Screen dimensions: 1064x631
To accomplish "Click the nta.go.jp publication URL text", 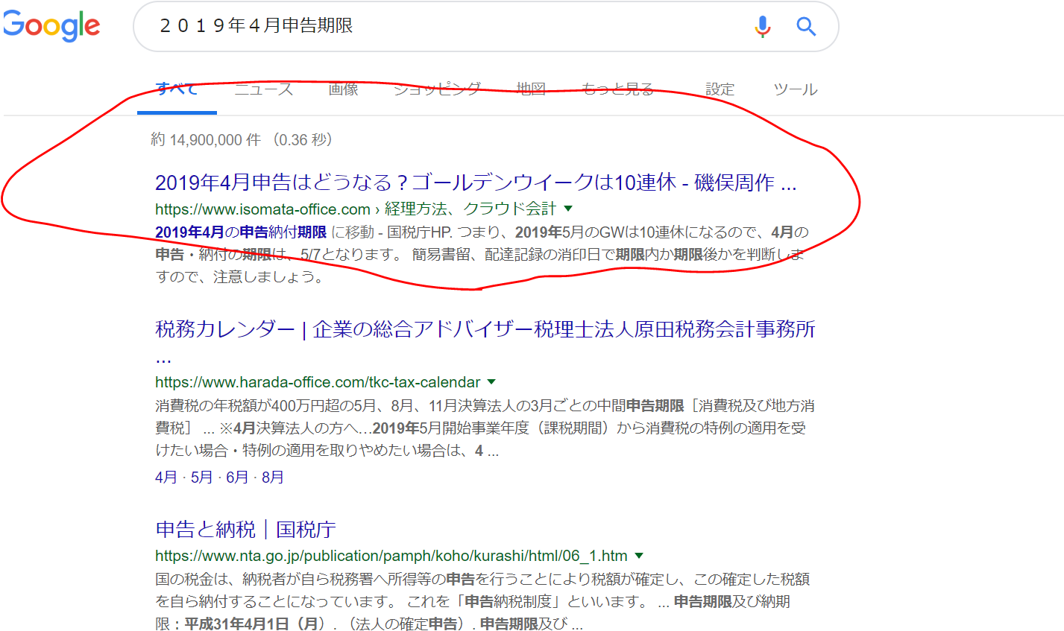I will pyautogui.click(x=391, y=556).
